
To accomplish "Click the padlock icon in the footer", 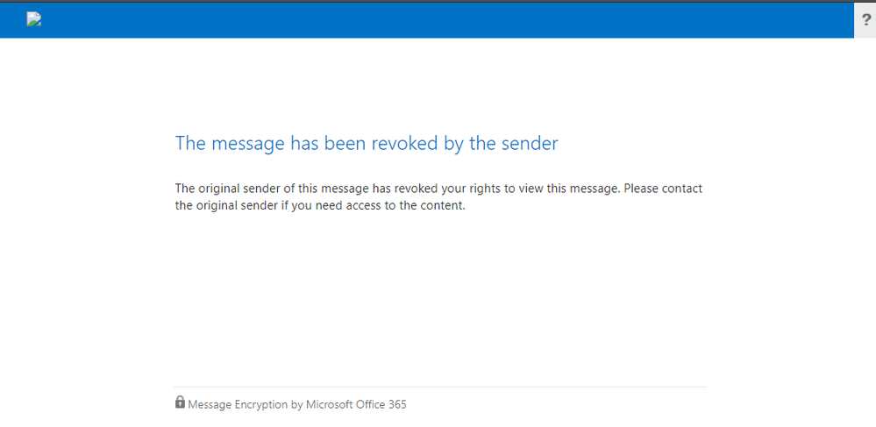I will [x=180, y=402].
